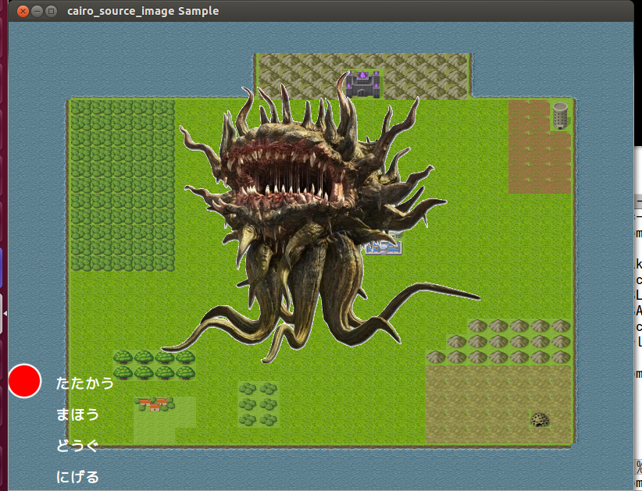
Task: Maximize the cairo_source_image Sample window
Action: [x=51, y=11]
